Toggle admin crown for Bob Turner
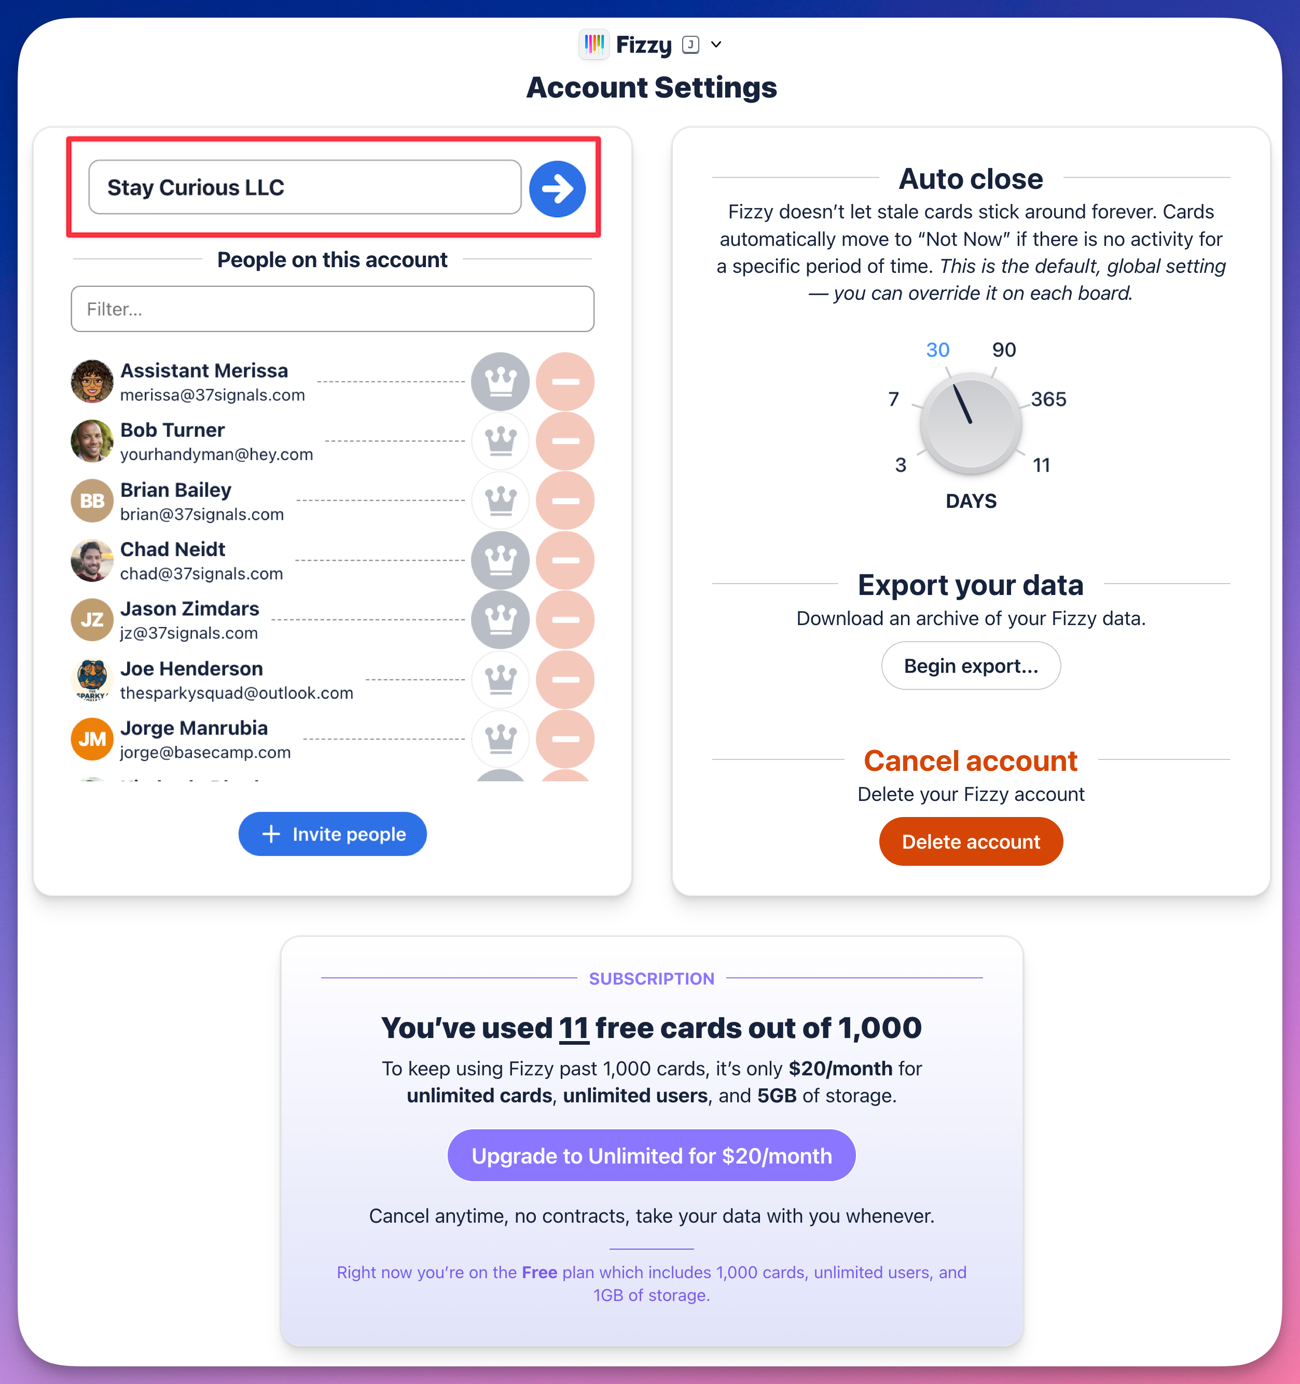This screenshot has height=1384, width=1300. [x=501, y=441]
